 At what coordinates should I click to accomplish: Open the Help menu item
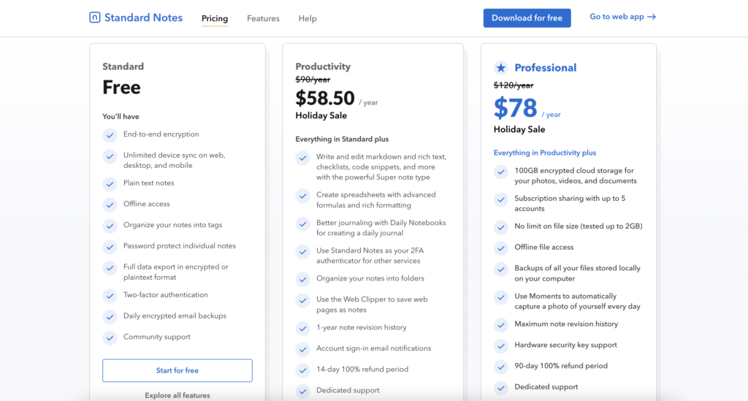(308, 18)
